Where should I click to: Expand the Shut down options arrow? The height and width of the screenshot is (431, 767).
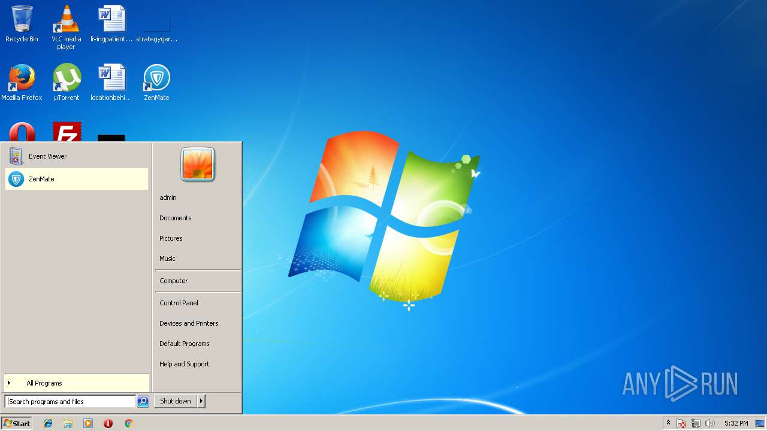(201, 401)
